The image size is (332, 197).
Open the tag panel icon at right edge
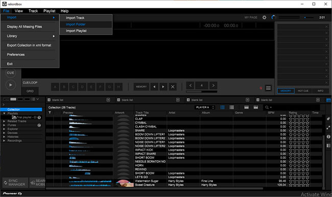328,119
